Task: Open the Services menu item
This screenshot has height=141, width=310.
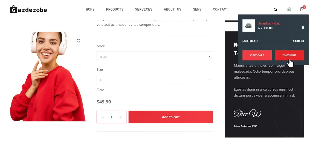Action: [x=144, y=9]
